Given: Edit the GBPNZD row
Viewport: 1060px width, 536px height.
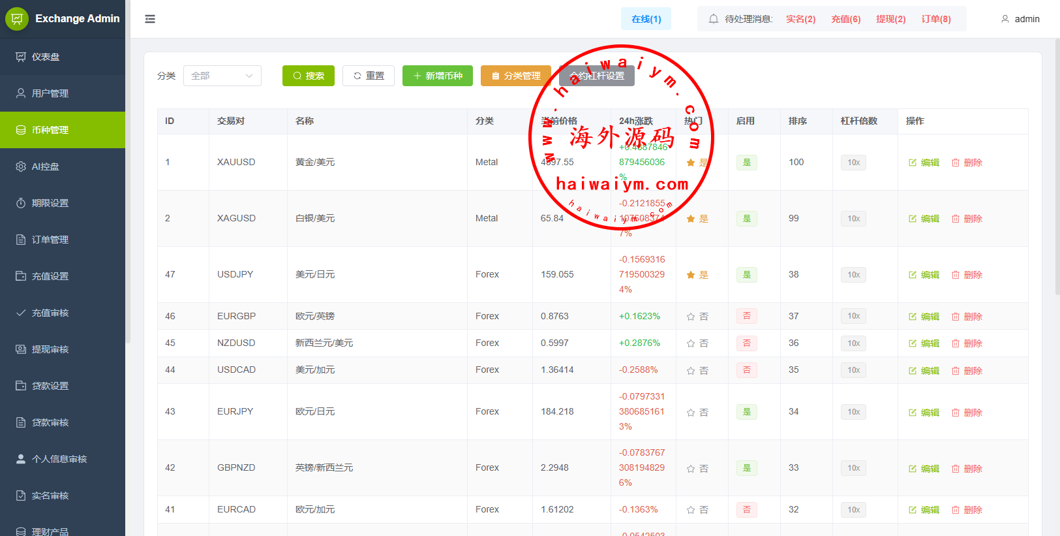Looking at the screenshot, I should (924, 469).
